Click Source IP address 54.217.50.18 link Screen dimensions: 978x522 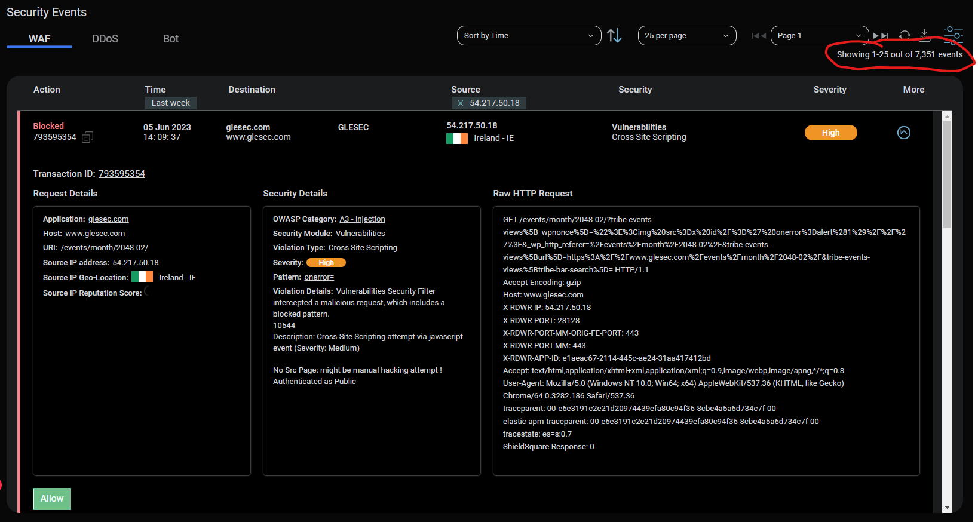(x=136, y=263)
